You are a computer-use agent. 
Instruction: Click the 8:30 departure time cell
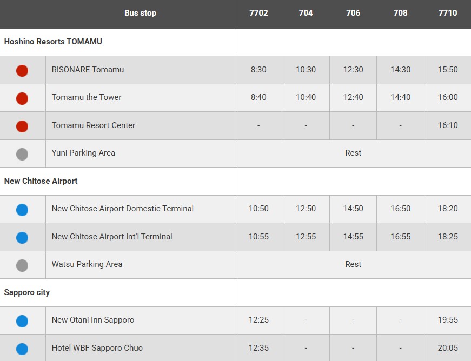pyautogui.click(x=258, y=70)
